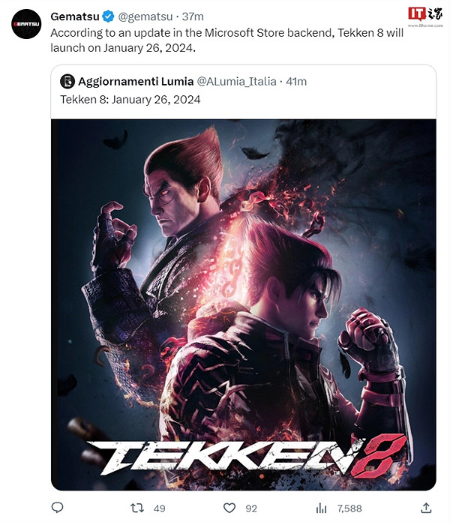Click the Aggiornamenti Lumia account name
The height and width of the screenshot is (522, 450).
point(135,81)
